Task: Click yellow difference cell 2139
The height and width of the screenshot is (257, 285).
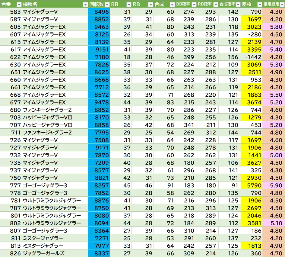Action: point(252,42)
